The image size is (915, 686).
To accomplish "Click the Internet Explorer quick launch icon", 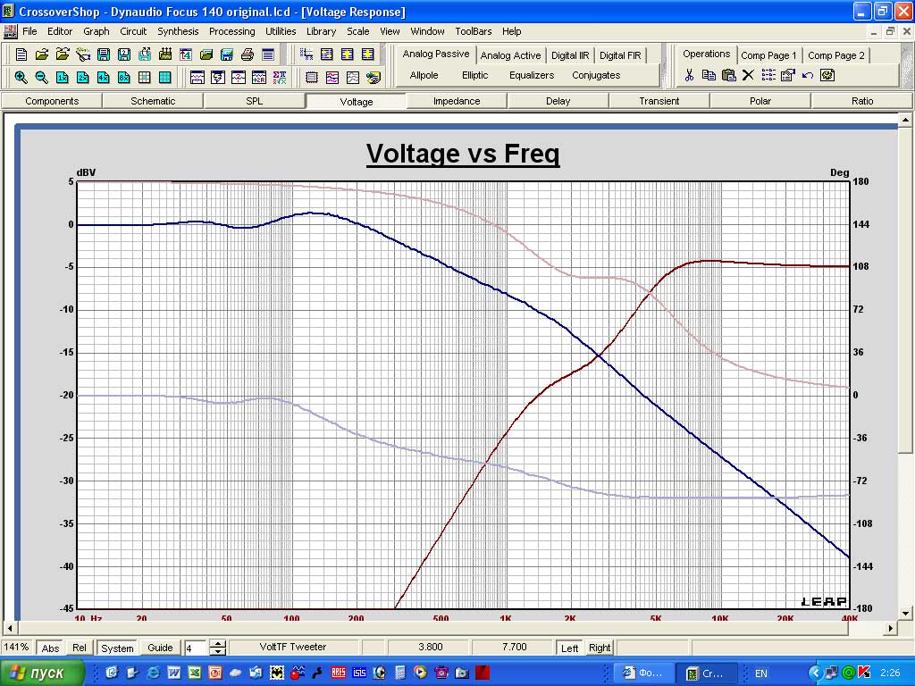I will click(154, 673).
